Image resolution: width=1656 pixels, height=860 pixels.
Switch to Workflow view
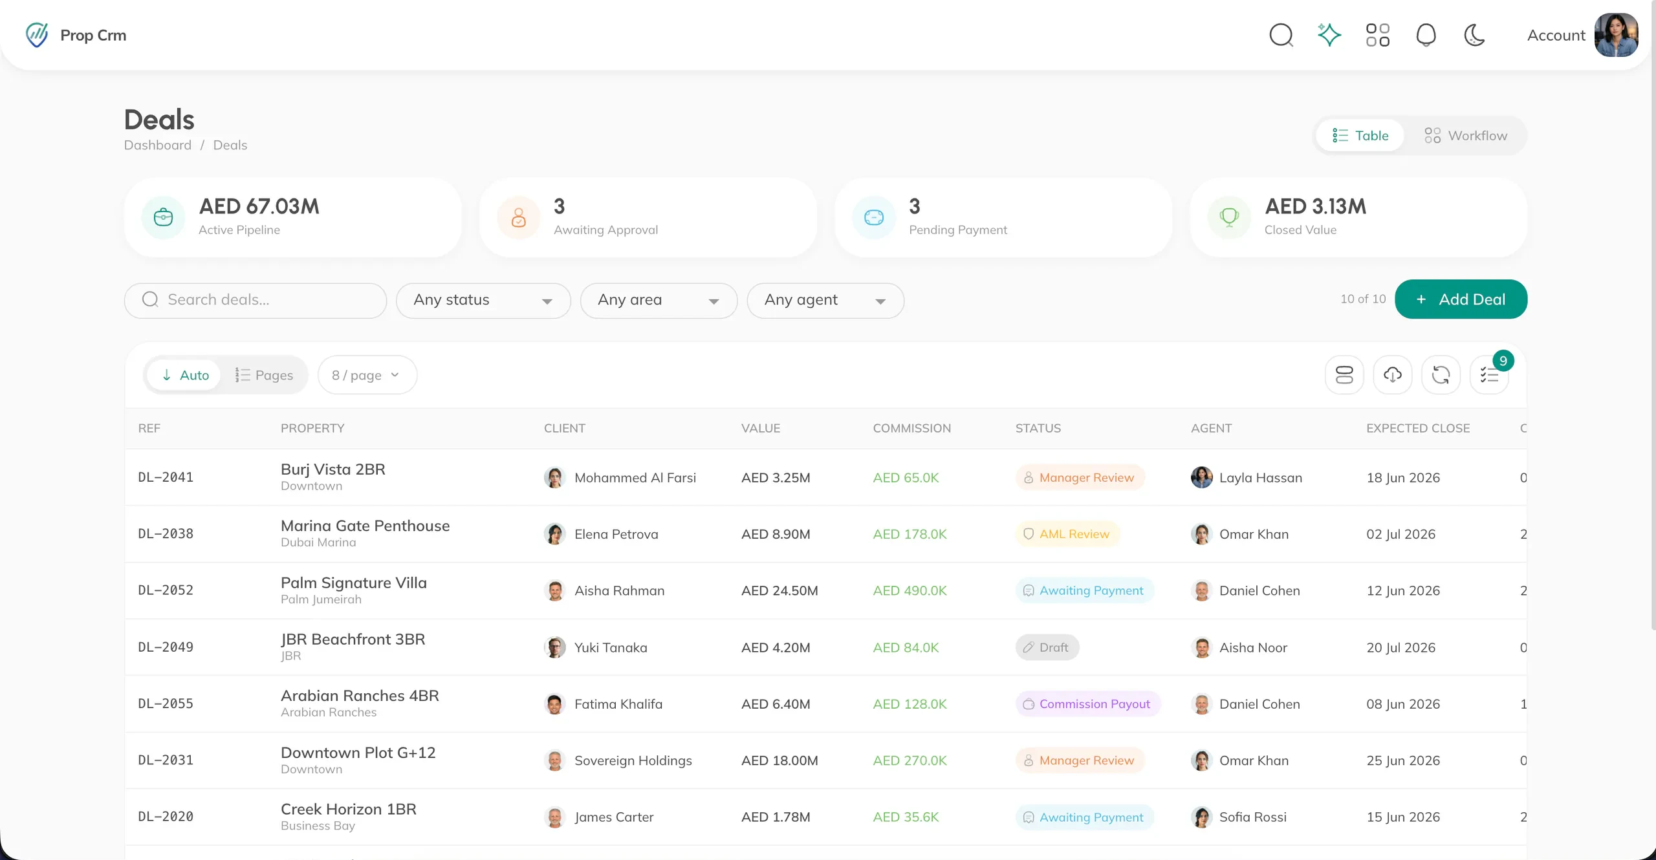click(x=1466, y=136)
